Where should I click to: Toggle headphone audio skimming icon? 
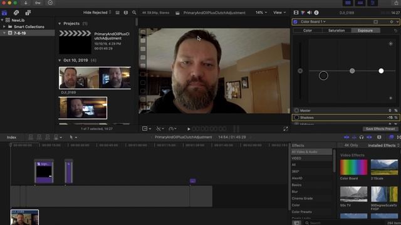pos(362,137)
